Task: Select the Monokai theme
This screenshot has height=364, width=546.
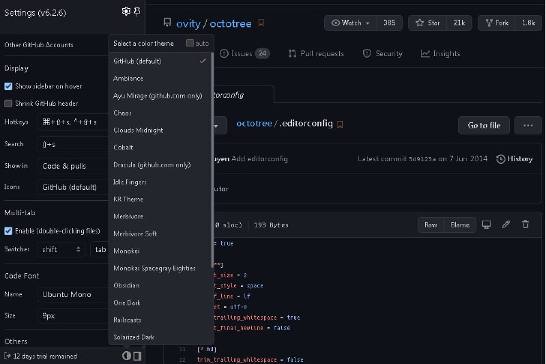Action: [160, 251]
